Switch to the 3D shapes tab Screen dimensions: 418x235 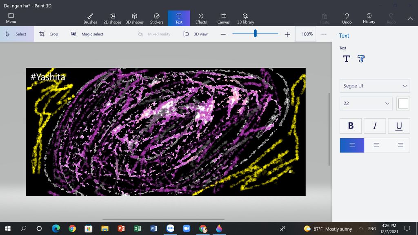135,19
